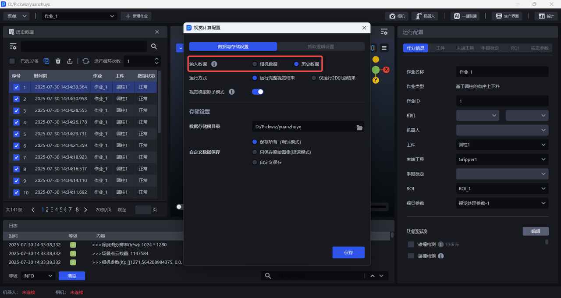Uncheck the checkbox for history row 5
This screenshot has width=561, height=298.
click(16, 134)
